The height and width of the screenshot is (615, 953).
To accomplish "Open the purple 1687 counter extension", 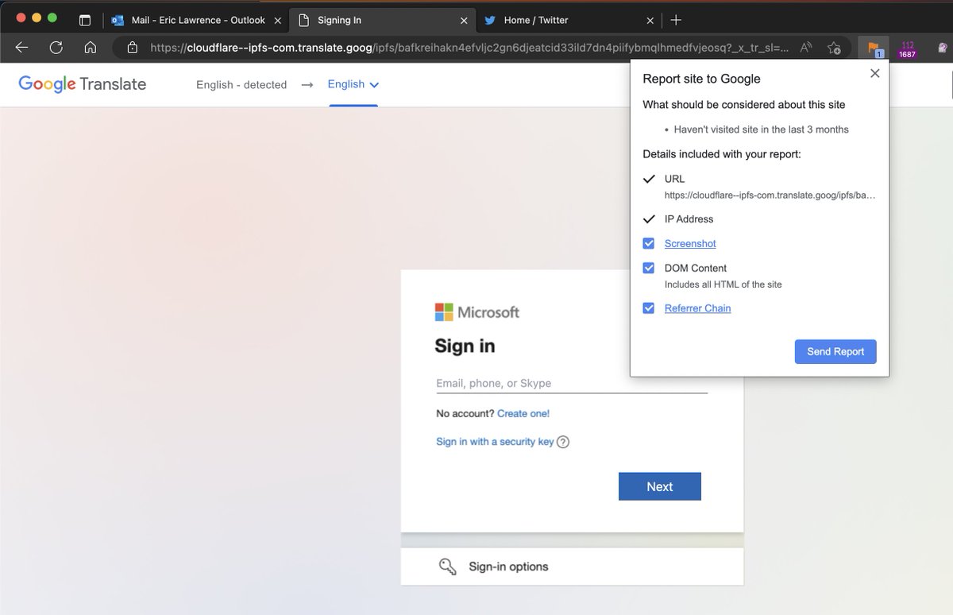I will 908,49.
